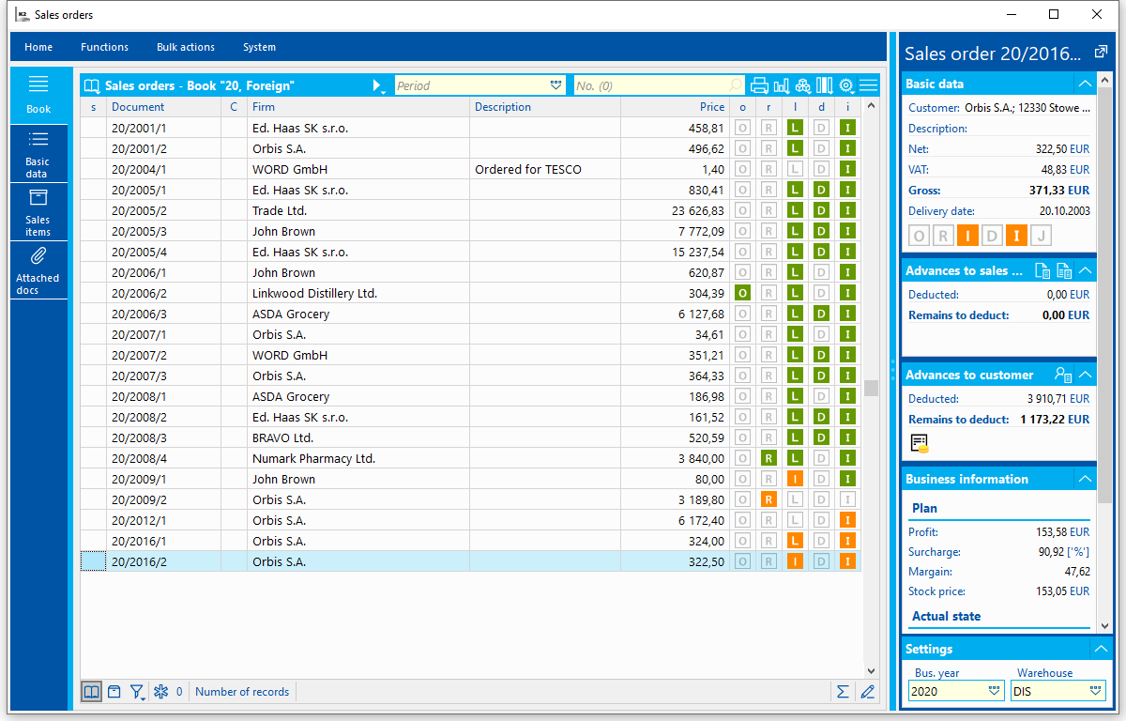
Task: Open the System menu
Action: [259, 47]
